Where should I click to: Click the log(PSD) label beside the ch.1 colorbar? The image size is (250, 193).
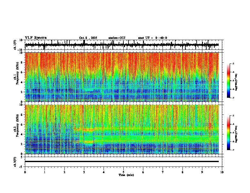(x=236, y=82)
